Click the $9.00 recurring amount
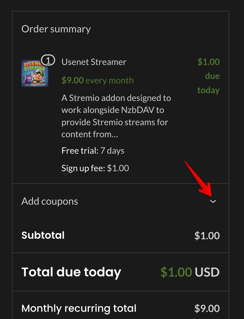This screenshot has width=244, height=319. [x=207, y=308]
